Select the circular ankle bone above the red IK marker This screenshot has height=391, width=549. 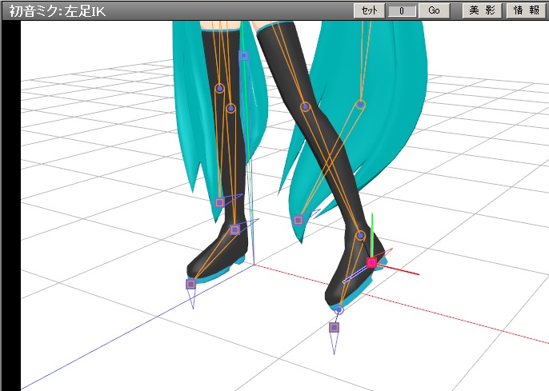(361, 235)
